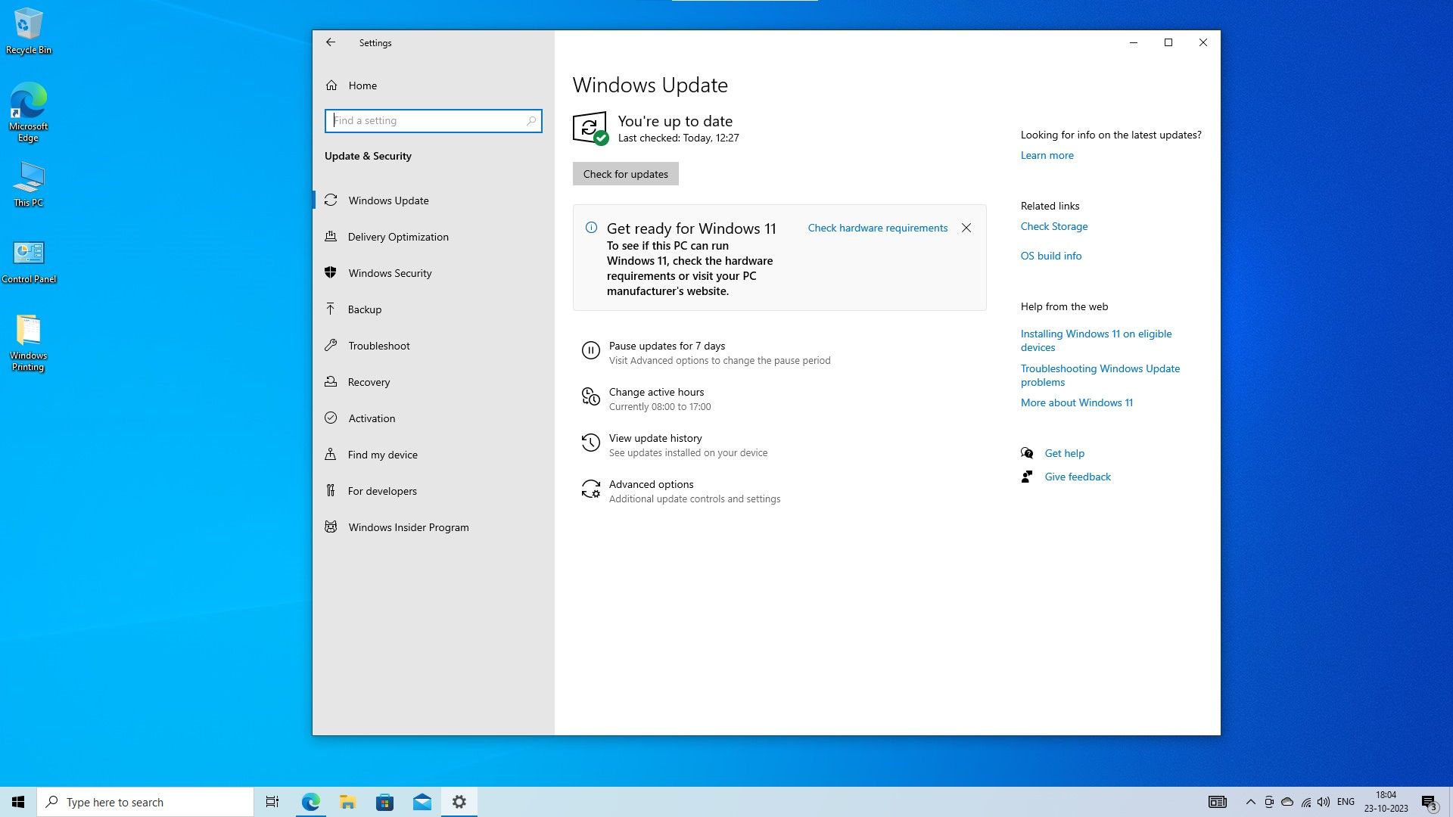Click the Home icon in the sidebar
The width and height of the screenshot is (1453, 817).
pyautogui.click(x=331, y=85)
